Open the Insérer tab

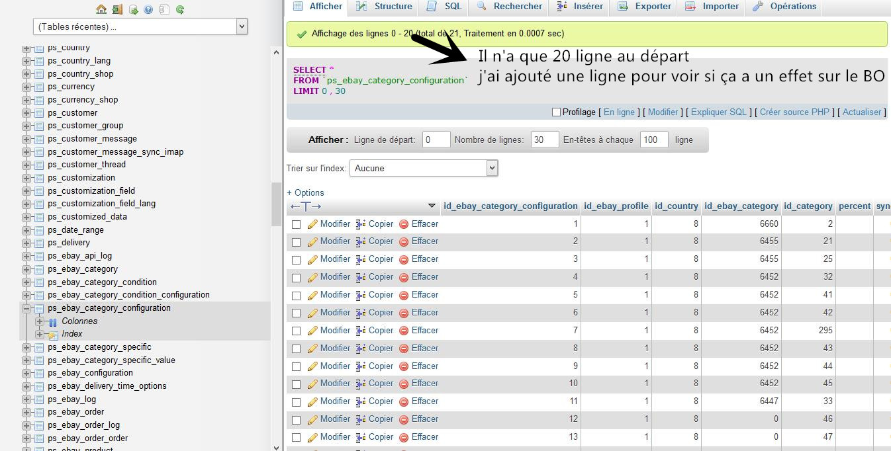coord(580,7)
